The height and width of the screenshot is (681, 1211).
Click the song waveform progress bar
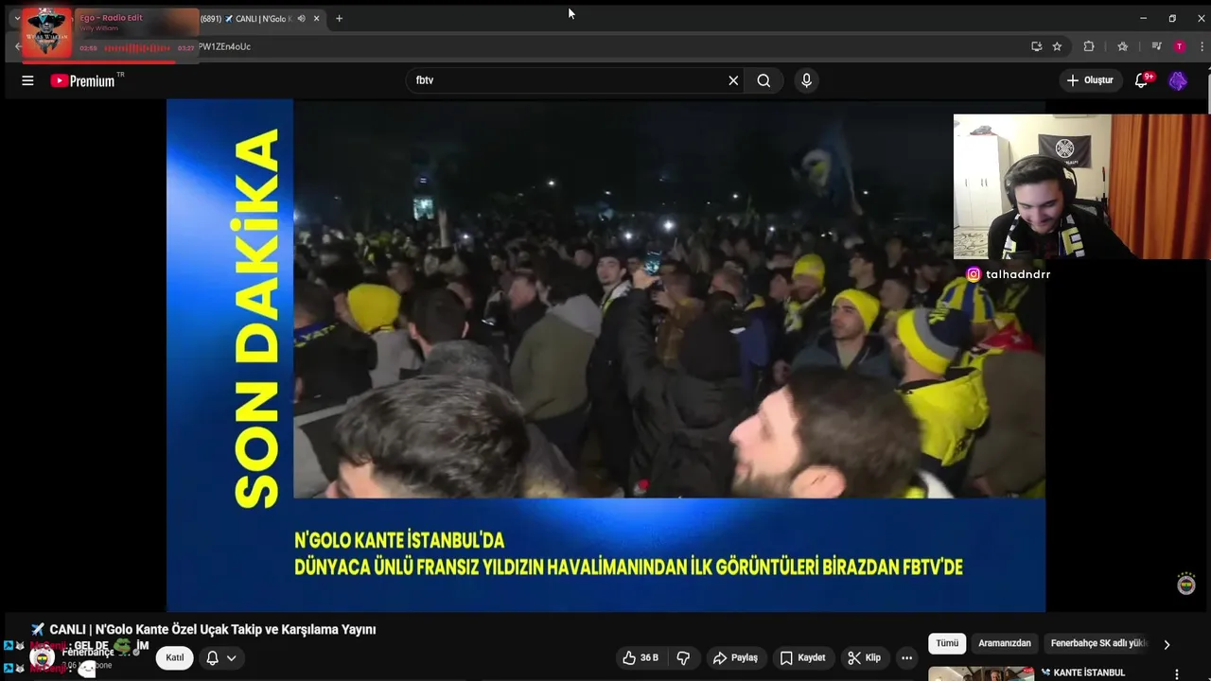point(136,48)
